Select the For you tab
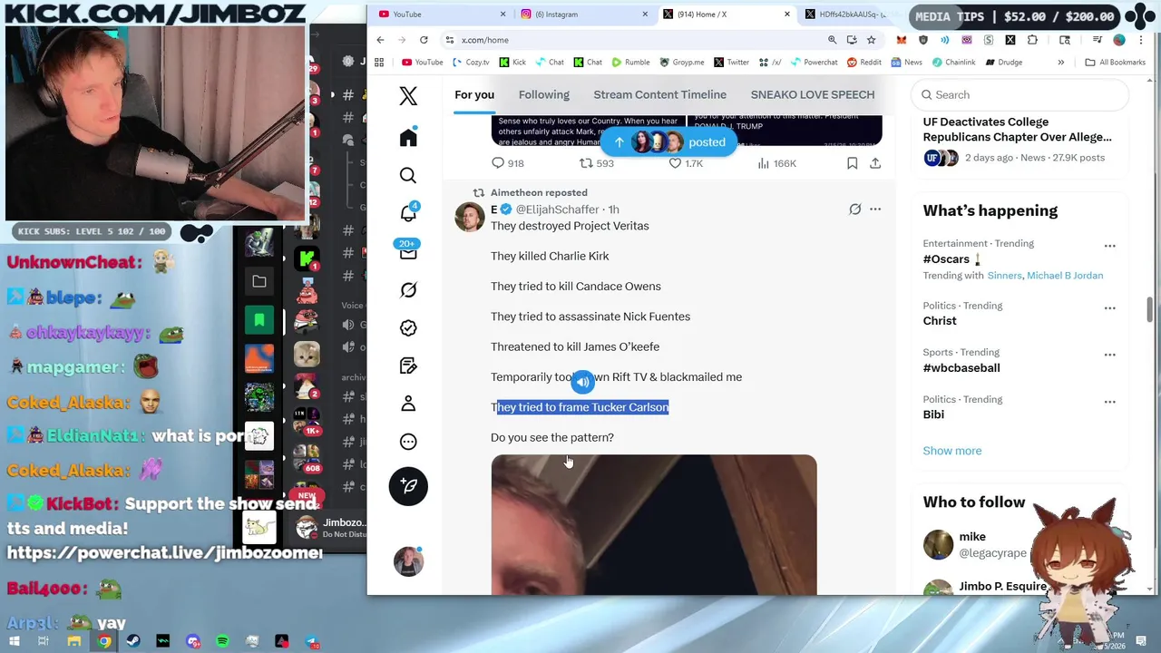The image size is (1161, 653). [474, 94]
